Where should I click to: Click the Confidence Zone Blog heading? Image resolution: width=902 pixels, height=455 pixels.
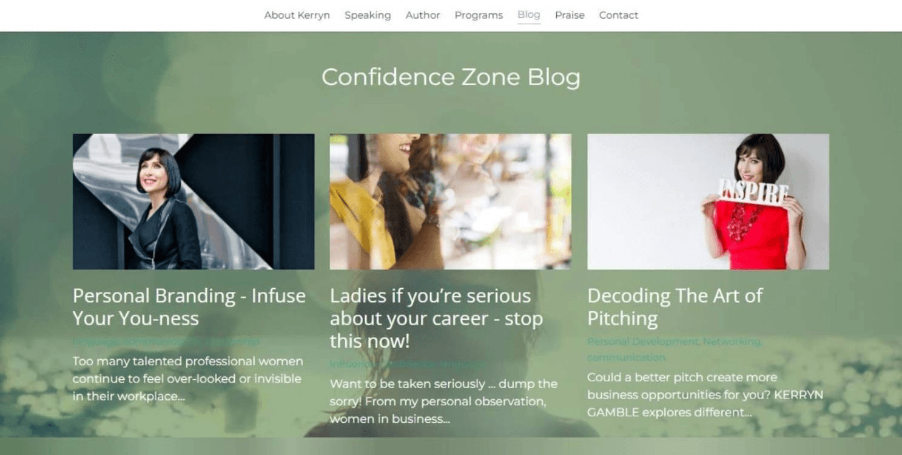(451, 77)
